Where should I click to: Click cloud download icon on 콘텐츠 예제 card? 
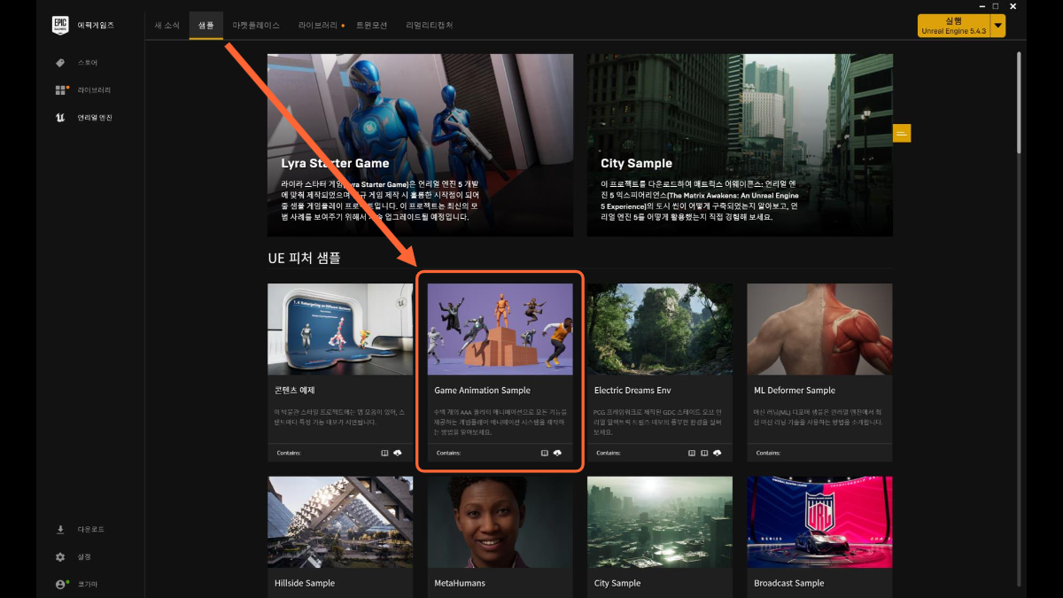click(397, 453)
